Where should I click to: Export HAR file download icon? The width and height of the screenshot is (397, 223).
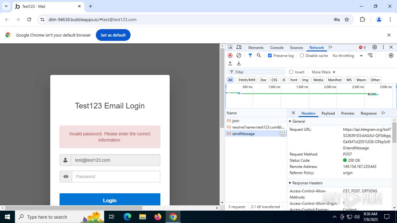239,63
